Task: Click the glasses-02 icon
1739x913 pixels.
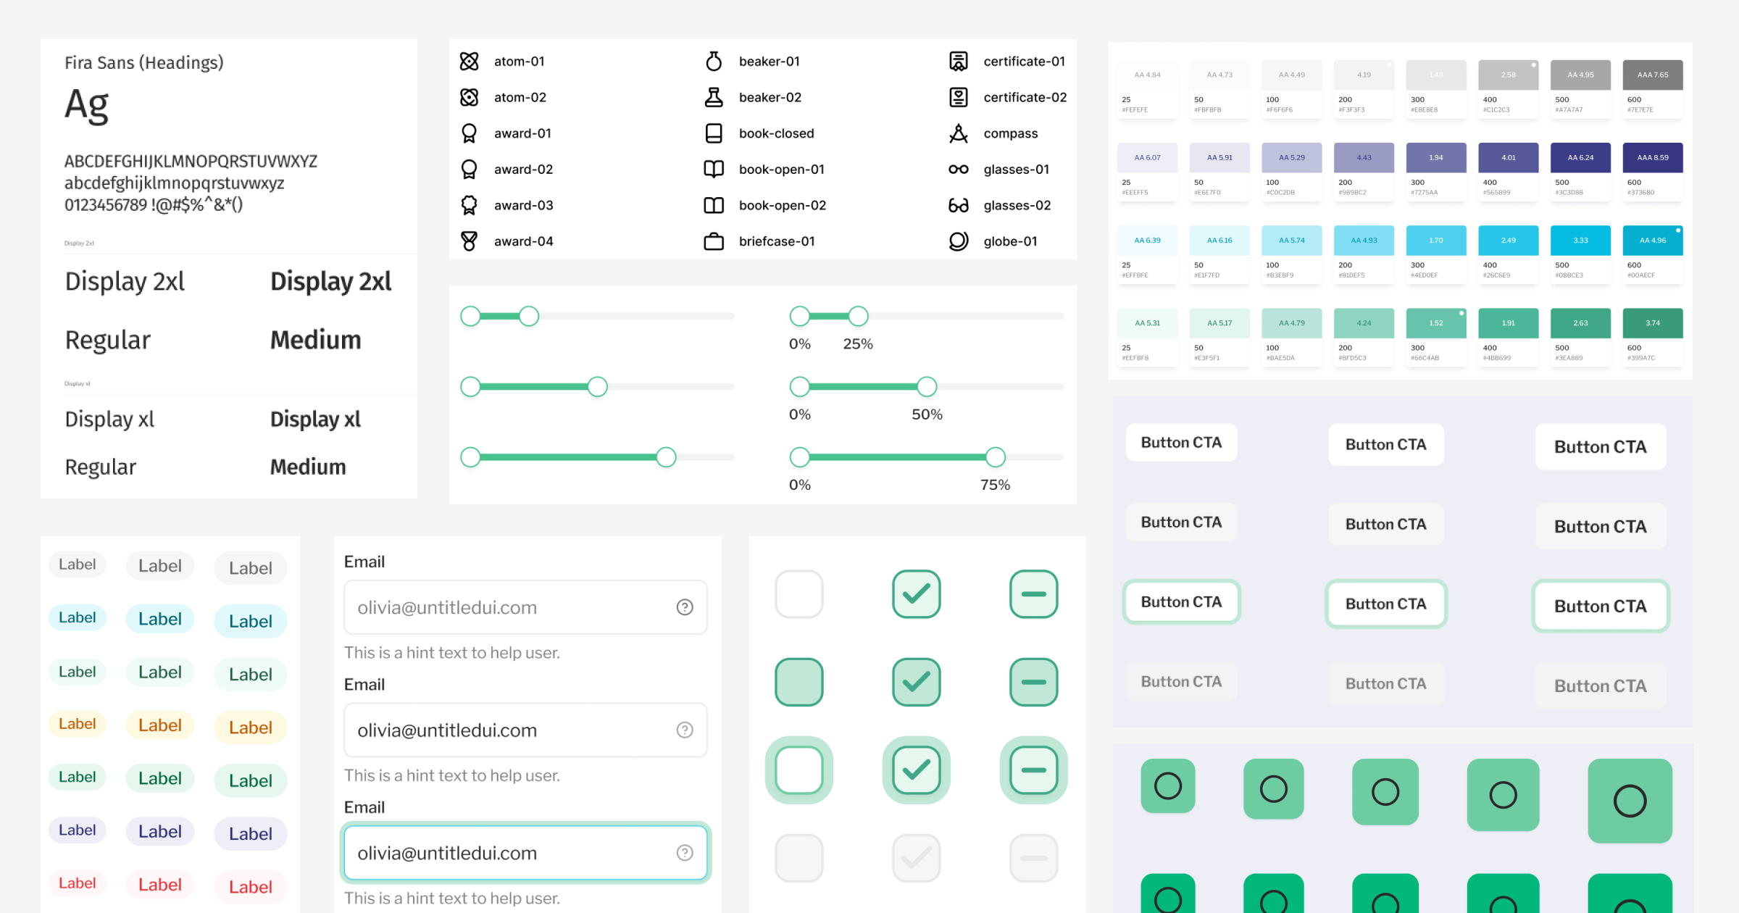Action: 958,206
